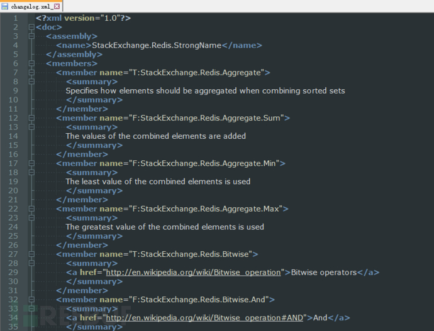The height and width of the screenshot is (331, 434).
Task: Click the 'And' anchor text on line 34
Action: pos(320,318)
